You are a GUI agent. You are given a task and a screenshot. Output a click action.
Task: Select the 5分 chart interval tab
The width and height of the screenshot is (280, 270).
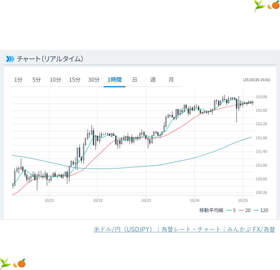tap(36, 80)
